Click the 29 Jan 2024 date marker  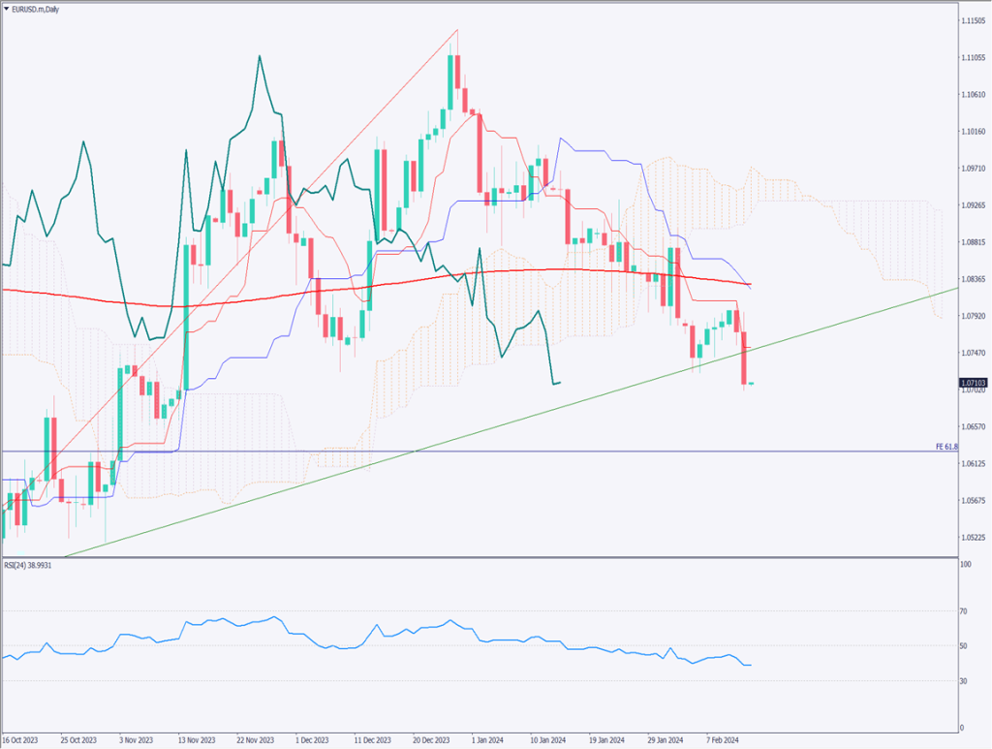pos(667,739)
